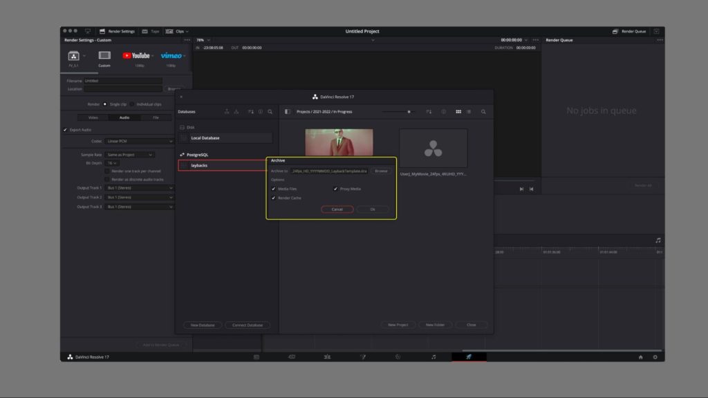
Task: Switch projects to list view
Action: pos(469,111)
